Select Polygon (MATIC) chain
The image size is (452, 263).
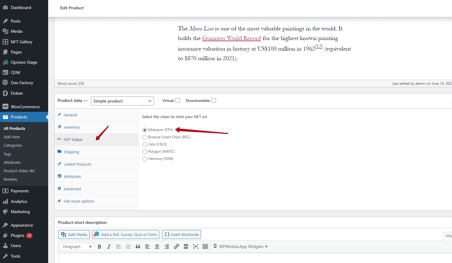click(145, 152)
